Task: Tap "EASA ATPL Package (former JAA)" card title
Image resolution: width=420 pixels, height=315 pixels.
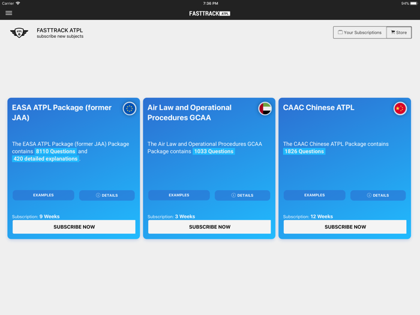Action: point(62,113)
